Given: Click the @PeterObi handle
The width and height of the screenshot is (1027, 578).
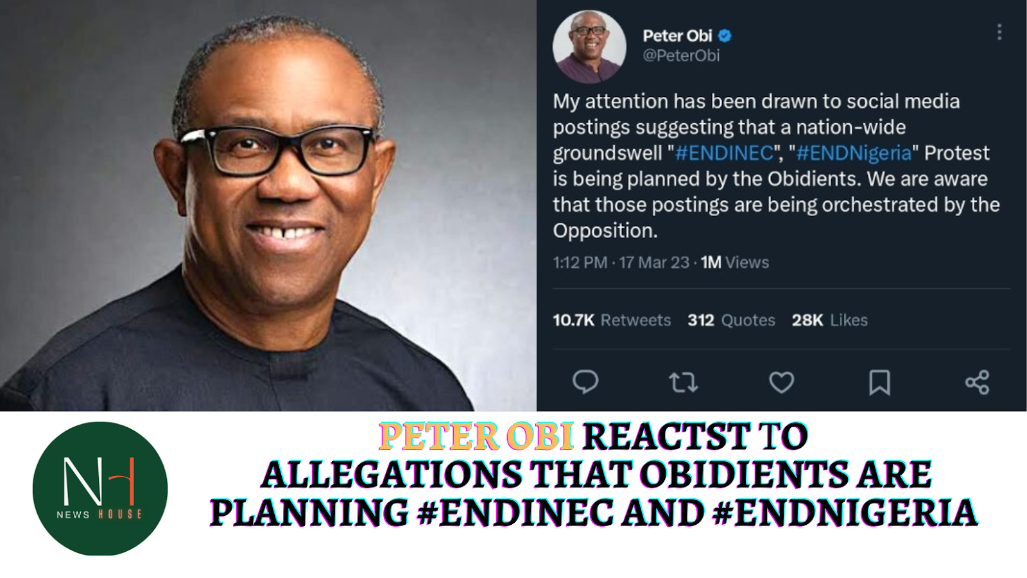Looking at the screenshot, I should [x=681, y=56].
